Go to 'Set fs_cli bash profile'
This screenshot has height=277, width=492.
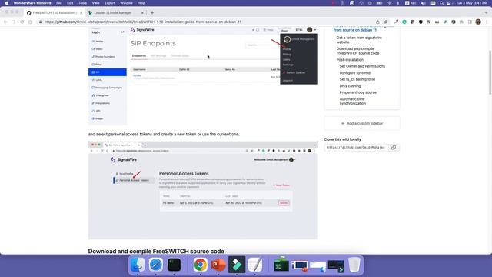click(357, 79)
